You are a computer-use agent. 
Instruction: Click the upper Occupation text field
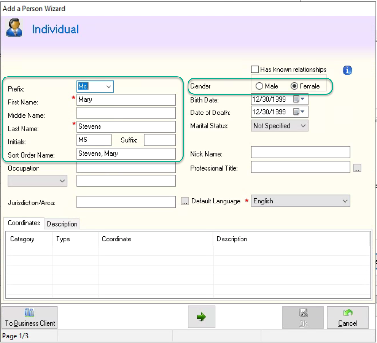[x=126, y=167]
